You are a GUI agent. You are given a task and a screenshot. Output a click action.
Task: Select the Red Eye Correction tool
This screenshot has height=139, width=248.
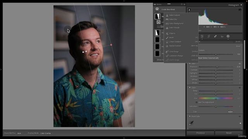[x=222, y=36]
